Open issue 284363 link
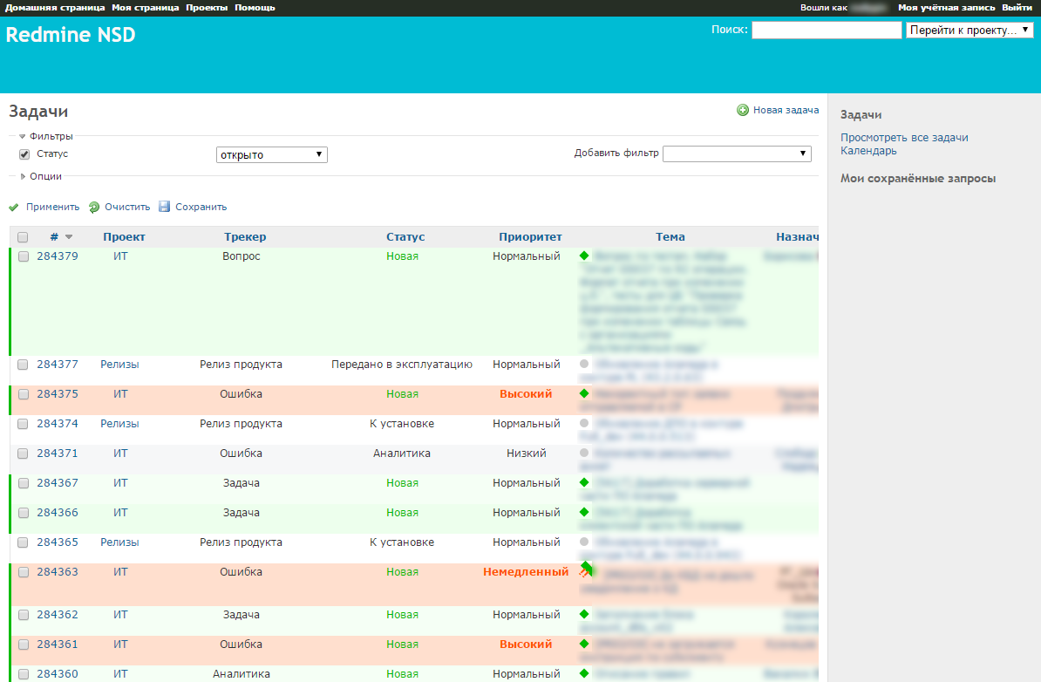Viewport: 1041px width, 682px height. pyautogui.click(x=58, y=572)
